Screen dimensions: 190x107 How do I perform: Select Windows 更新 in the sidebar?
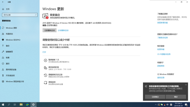pyautogui.click(x=20, y=28)
